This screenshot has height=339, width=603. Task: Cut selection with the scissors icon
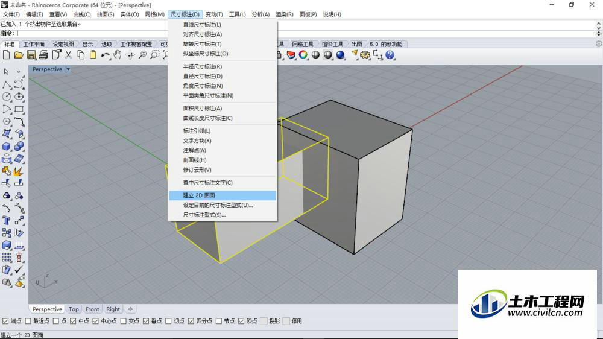click(69, 55)
